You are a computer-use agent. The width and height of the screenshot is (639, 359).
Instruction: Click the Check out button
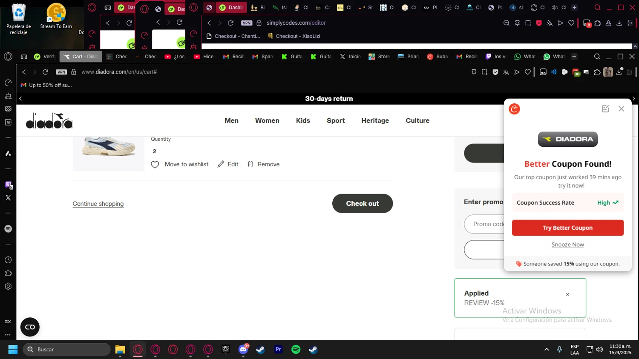(x=363, y=203)
